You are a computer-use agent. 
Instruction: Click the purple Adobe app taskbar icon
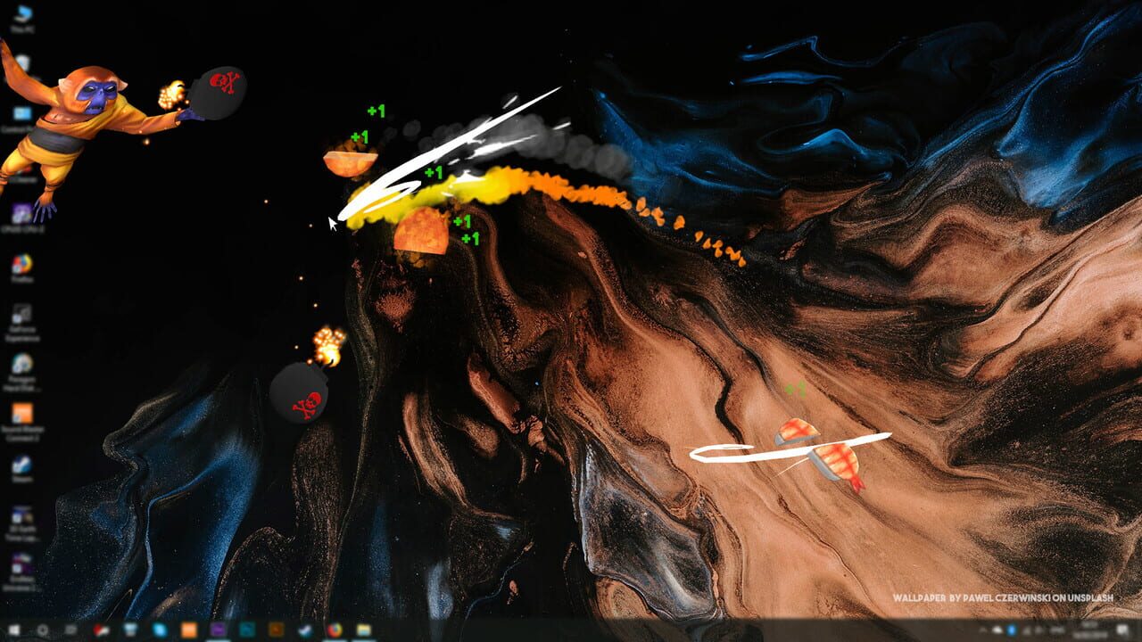(218, 630)
